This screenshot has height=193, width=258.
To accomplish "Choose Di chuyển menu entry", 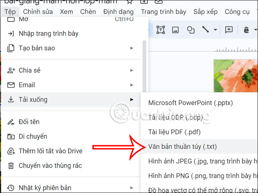I will click(x=71, y=136).
